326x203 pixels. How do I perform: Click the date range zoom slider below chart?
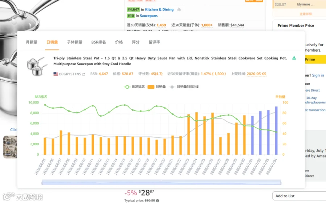(161, 182)
